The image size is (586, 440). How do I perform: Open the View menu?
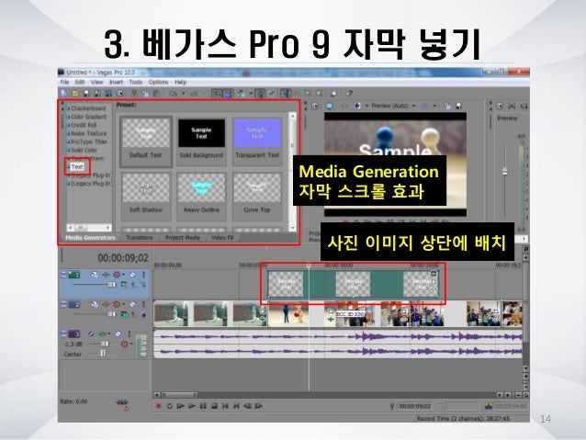[x=96, y=82]
